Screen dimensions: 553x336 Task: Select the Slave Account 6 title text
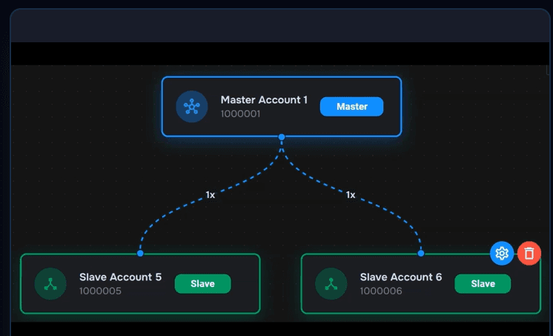[401, 277]
